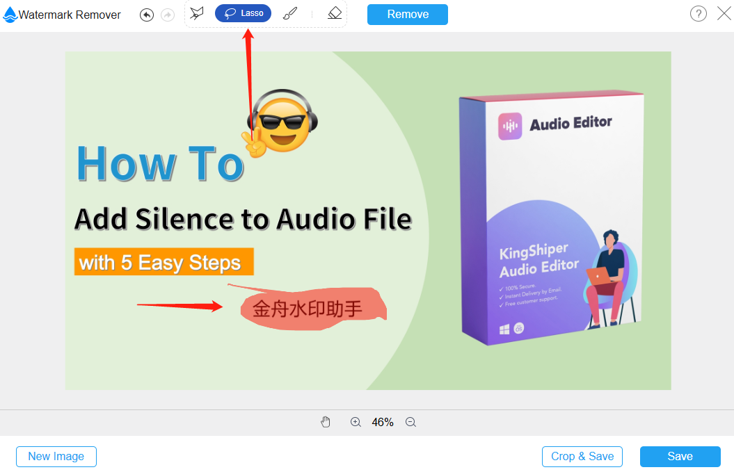The width and height of the screenshot is (734, 472).
Task: Click the zoom out magnifier
Action: [410, 422]
